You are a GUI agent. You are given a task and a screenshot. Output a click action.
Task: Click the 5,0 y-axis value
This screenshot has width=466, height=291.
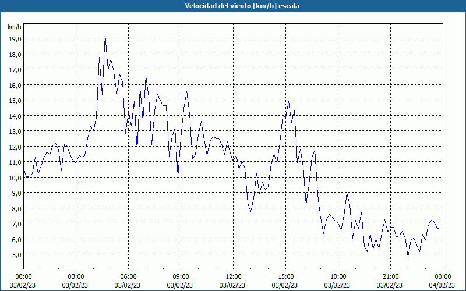16,255
